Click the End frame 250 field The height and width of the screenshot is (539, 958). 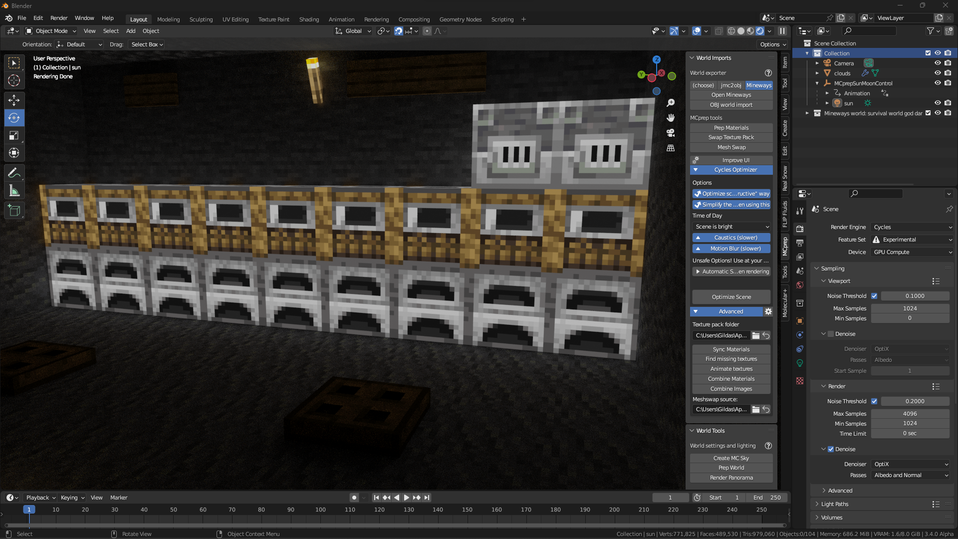pos(767,498)
